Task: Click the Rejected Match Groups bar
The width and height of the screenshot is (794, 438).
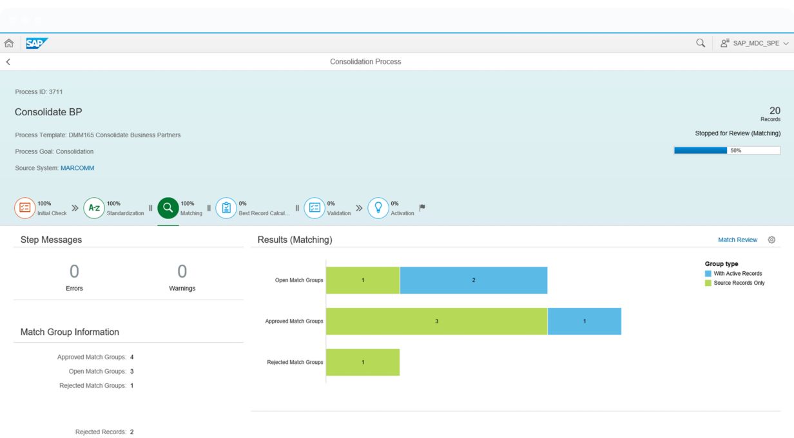Action: click(x=362, y=362)
